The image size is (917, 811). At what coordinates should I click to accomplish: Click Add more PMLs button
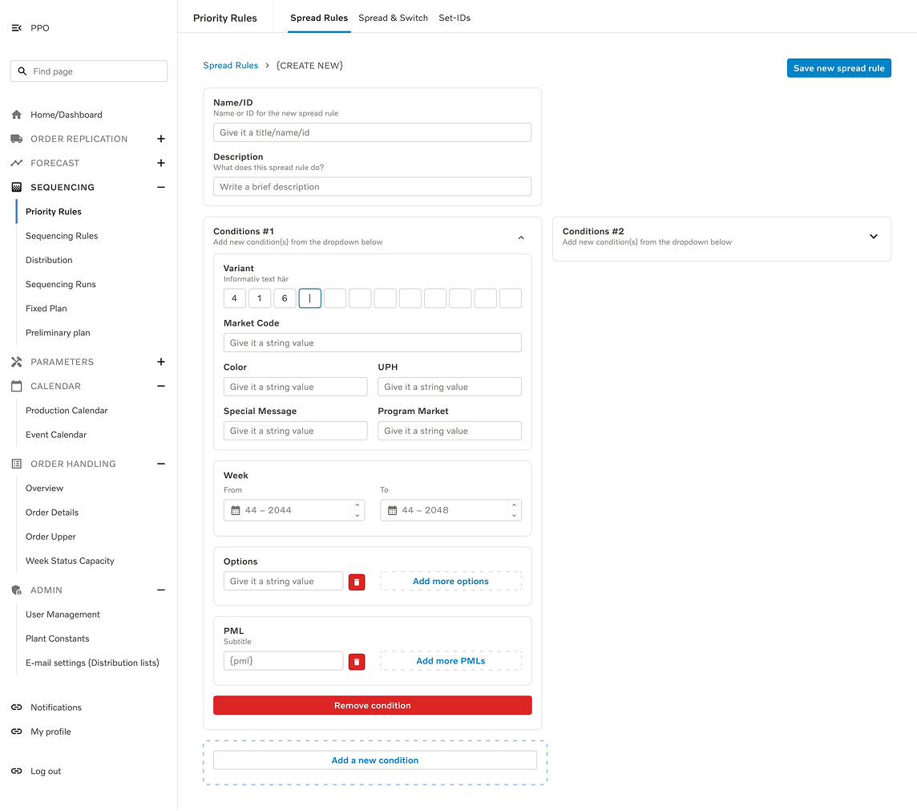tap(451, 661)
